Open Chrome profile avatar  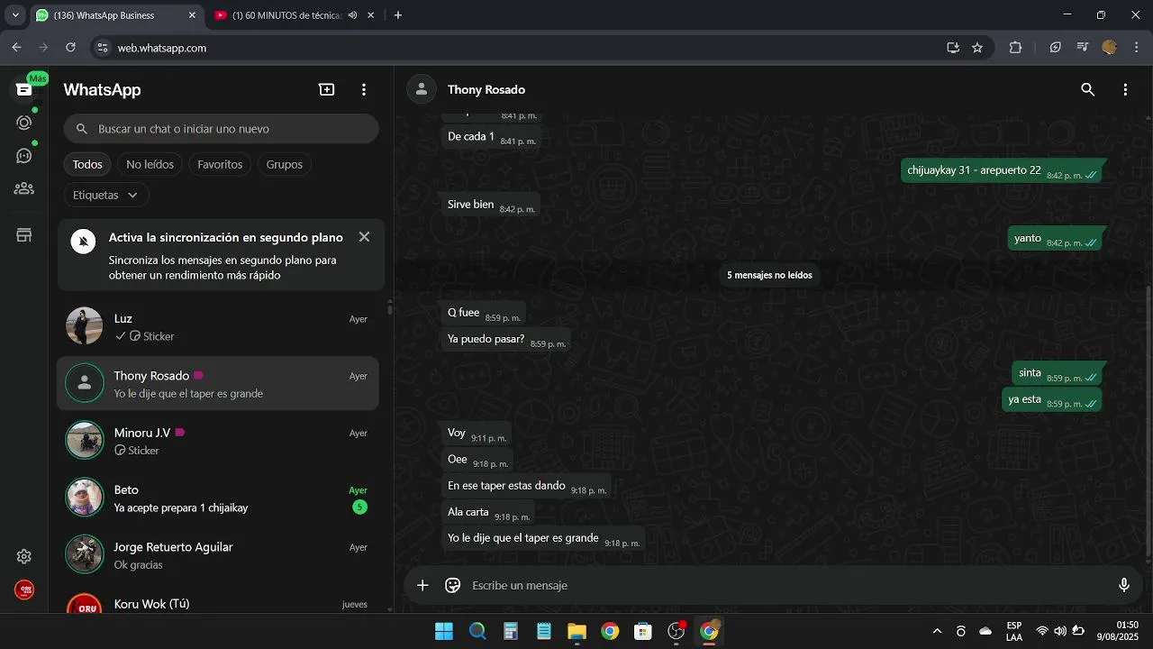click(1110, 48)
